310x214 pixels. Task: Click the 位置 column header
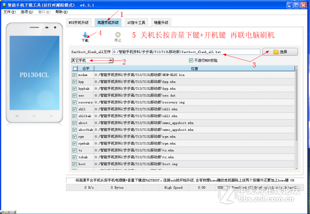pos(194,69)
